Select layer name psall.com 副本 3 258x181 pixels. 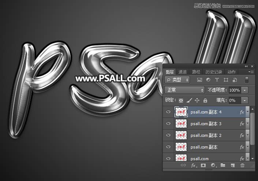click(206, 124)
